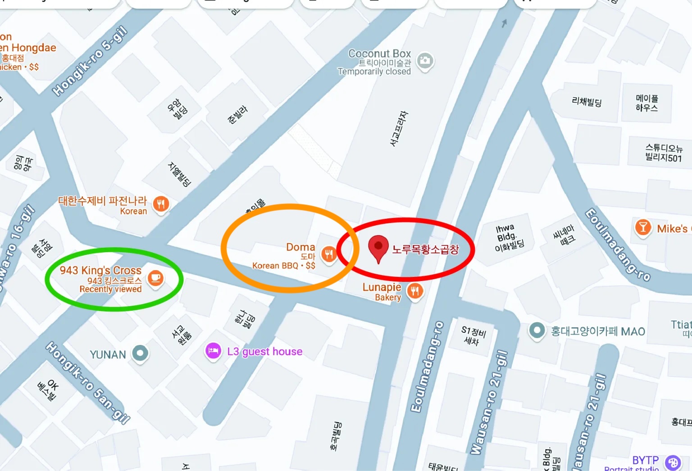The image size is (692, 471).
Task: Open the Doma place name label
Action: coord(300,247)
